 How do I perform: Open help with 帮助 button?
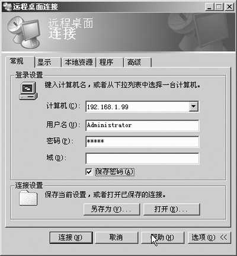coord(163,238)
